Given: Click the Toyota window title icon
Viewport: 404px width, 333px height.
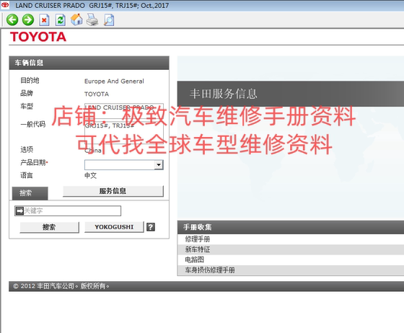Looking at the screenshot, I should pos(5,5).
